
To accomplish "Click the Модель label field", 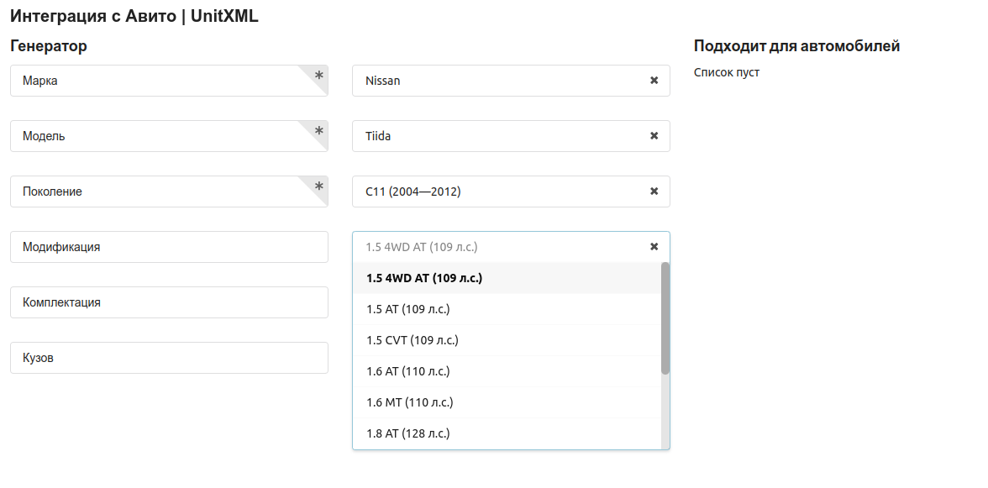I will 169,136.
